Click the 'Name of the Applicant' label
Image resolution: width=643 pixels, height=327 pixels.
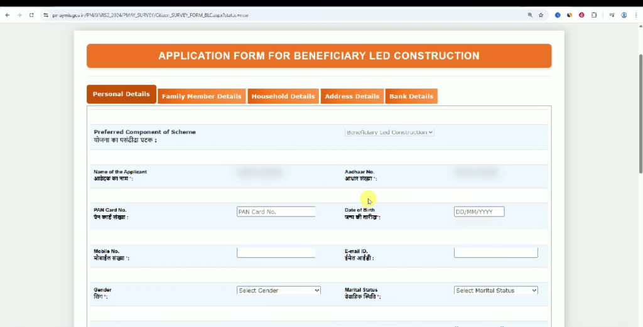pyautogui.click(x=120, y=172)
